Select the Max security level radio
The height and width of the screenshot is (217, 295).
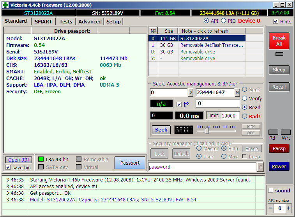224,157
